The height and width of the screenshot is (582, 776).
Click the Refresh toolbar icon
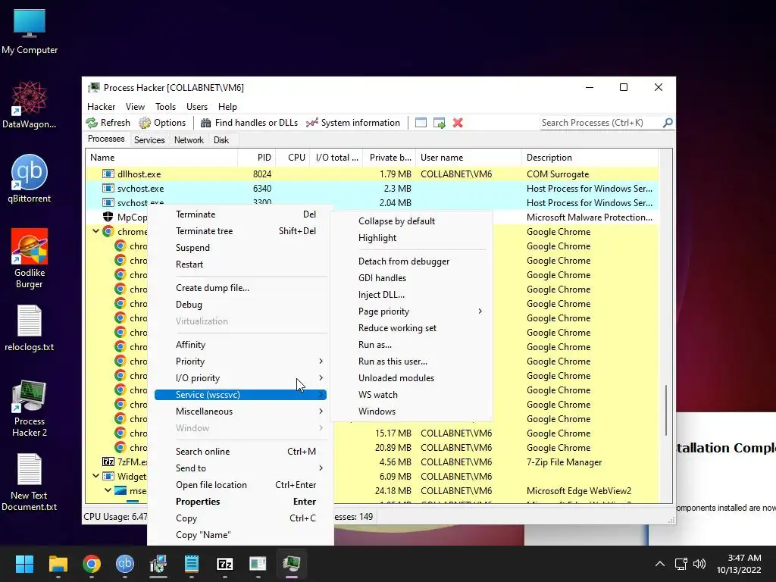point(92,123)
